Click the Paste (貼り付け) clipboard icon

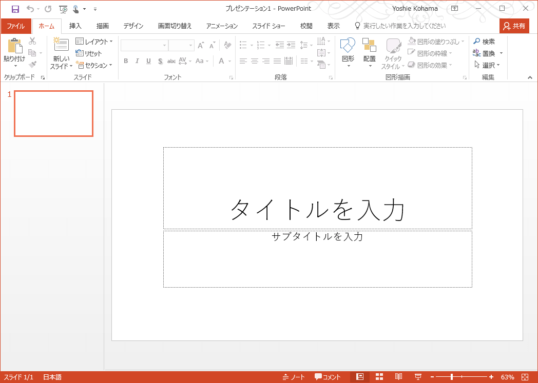(x=14, y=47)
